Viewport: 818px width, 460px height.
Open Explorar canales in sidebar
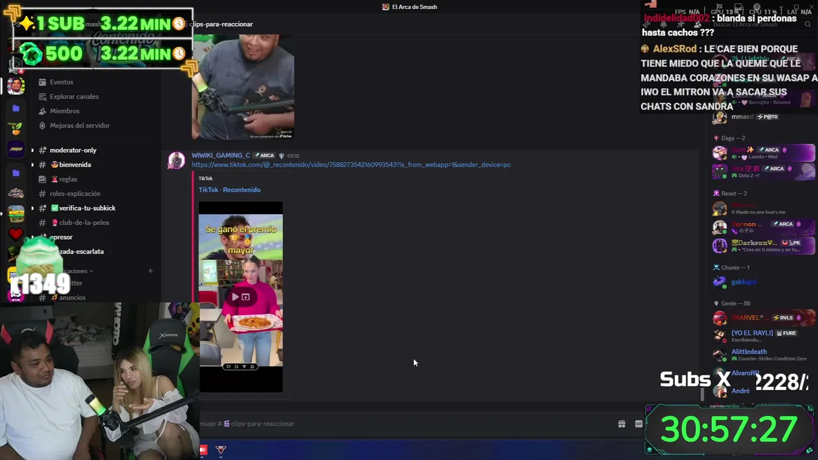(x=74, y=96)
